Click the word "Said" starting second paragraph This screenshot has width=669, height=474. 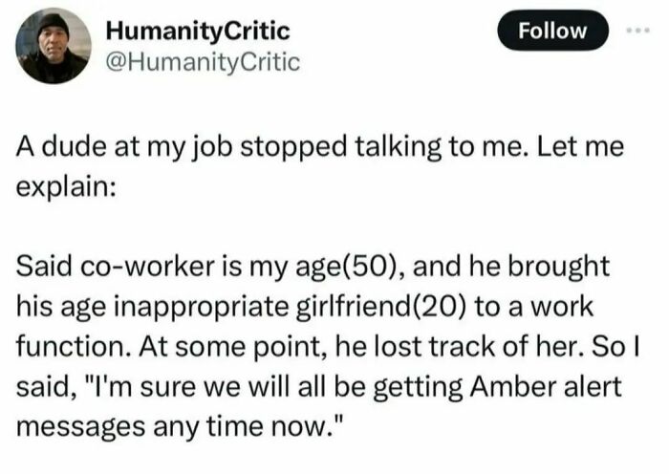tap(41, 265)
